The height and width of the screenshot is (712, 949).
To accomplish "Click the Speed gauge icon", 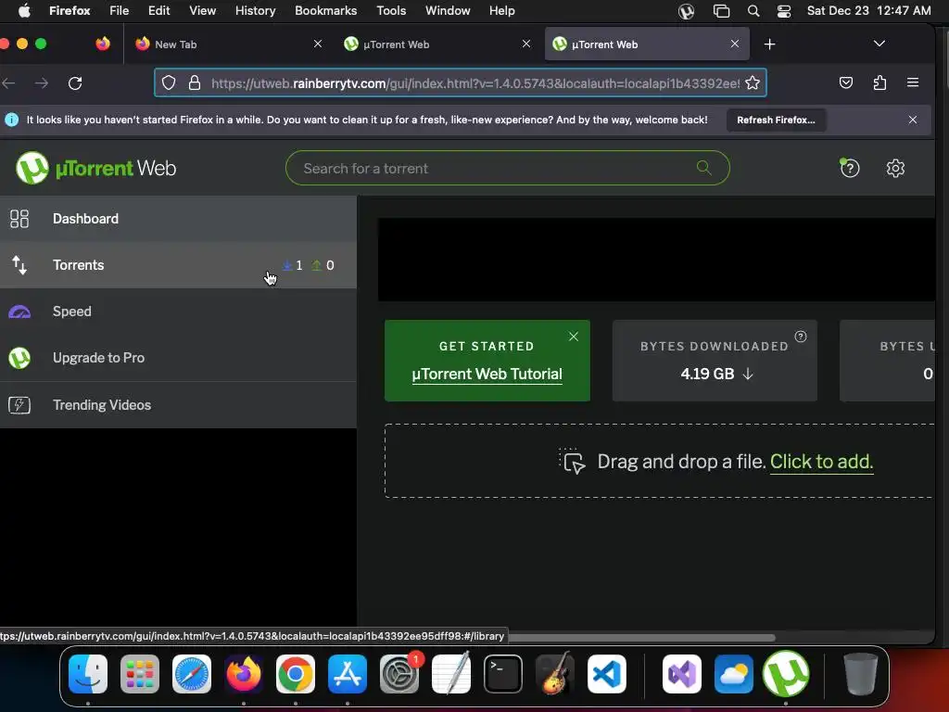I will tap(19, 311).
